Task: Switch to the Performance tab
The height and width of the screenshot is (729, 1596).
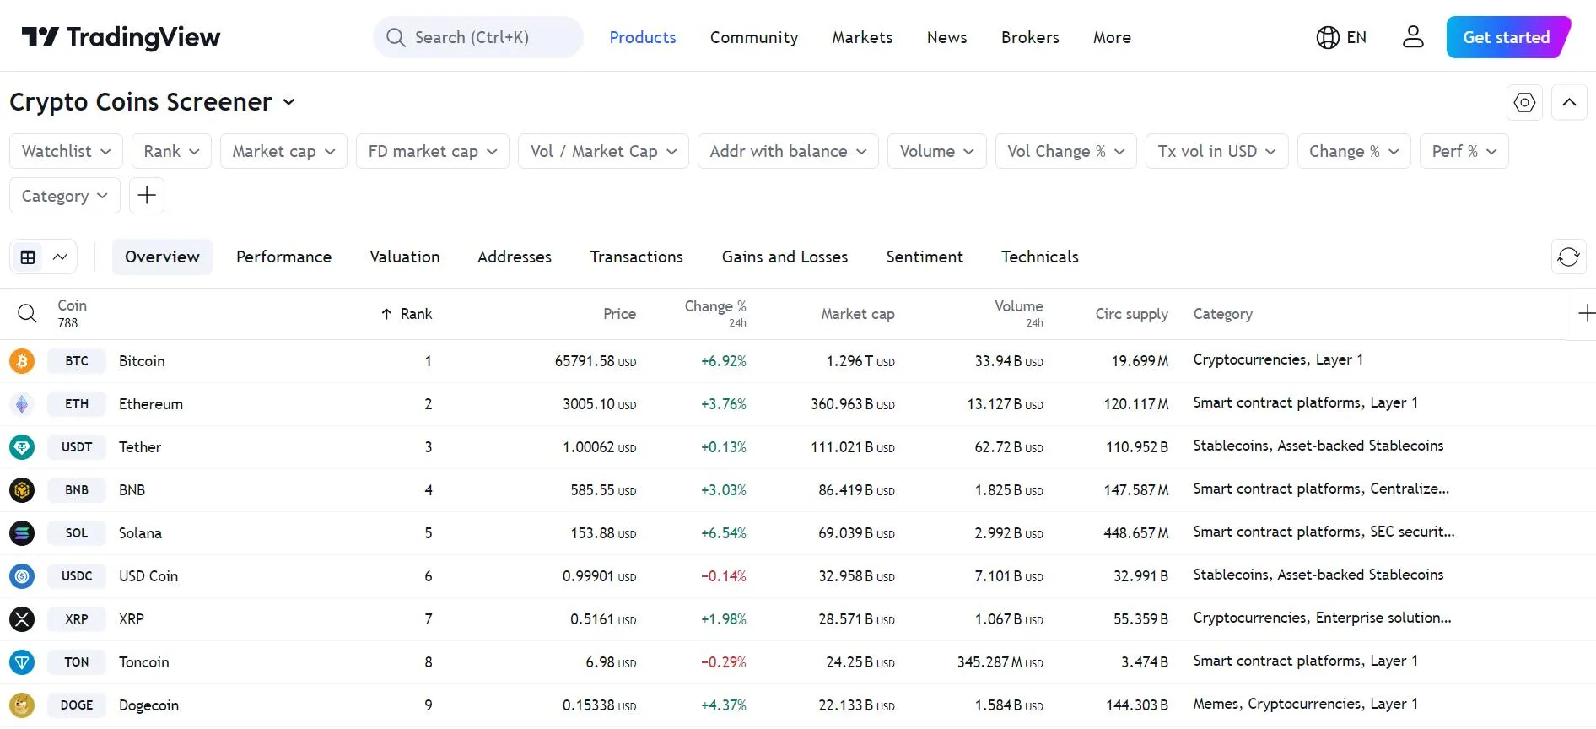Action: click(283, 257)
